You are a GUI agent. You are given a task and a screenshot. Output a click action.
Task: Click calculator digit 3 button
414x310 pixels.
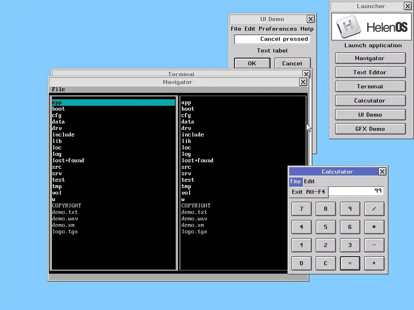point(350,245)
